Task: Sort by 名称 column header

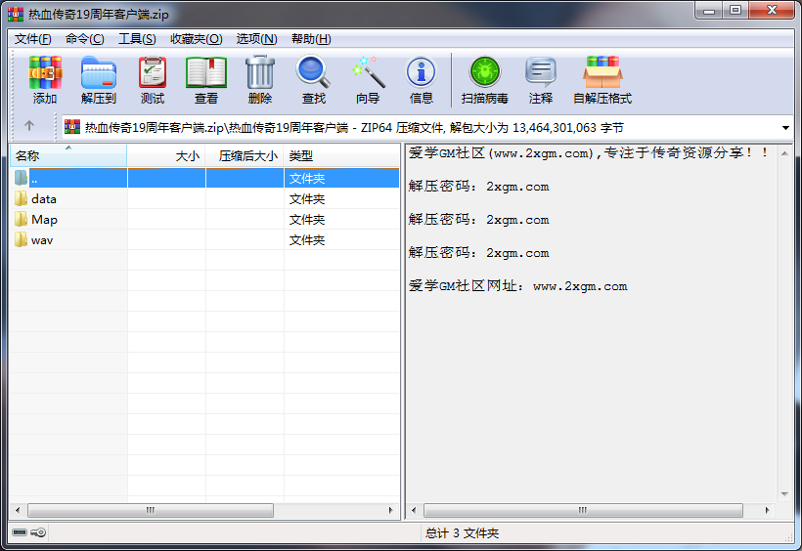Action: click(68, 156)
